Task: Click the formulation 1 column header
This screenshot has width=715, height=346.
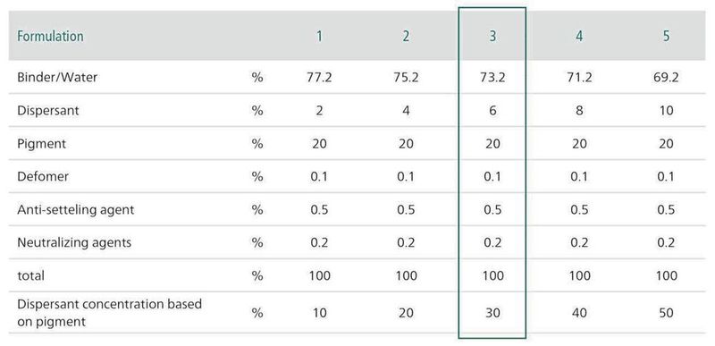Action: 319,37
